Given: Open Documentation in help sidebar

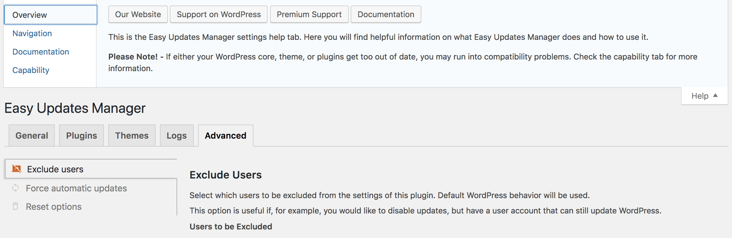Looking at the screenshot, I should [41, 52].
